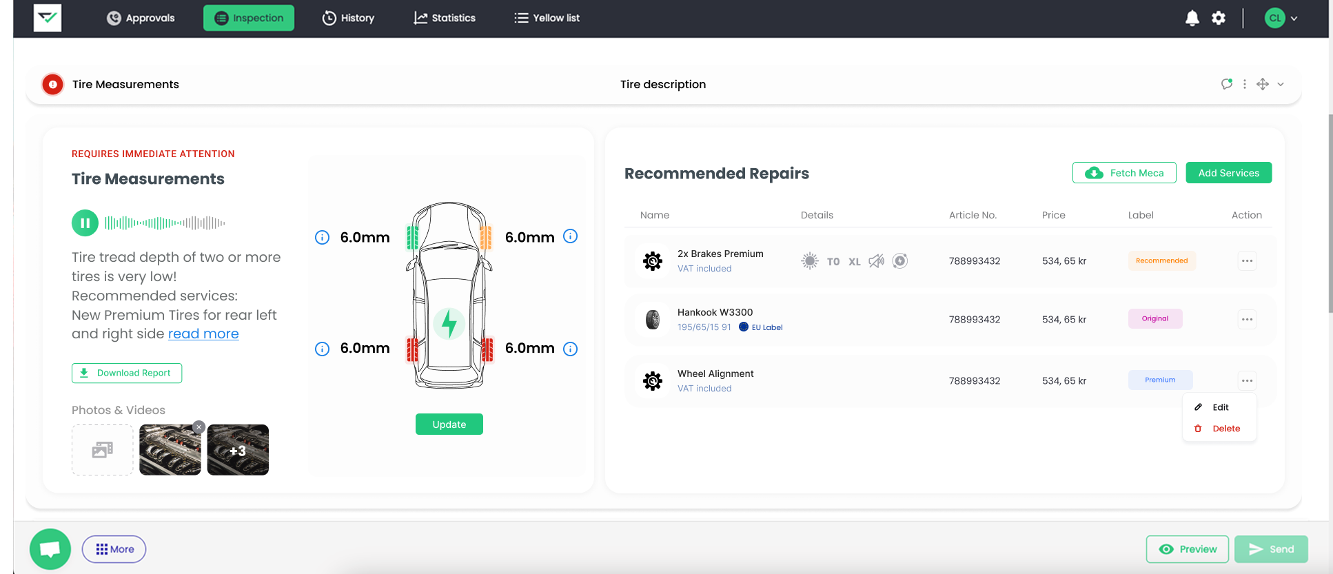Click gear icon for 2x Brakes Premium

653,261
